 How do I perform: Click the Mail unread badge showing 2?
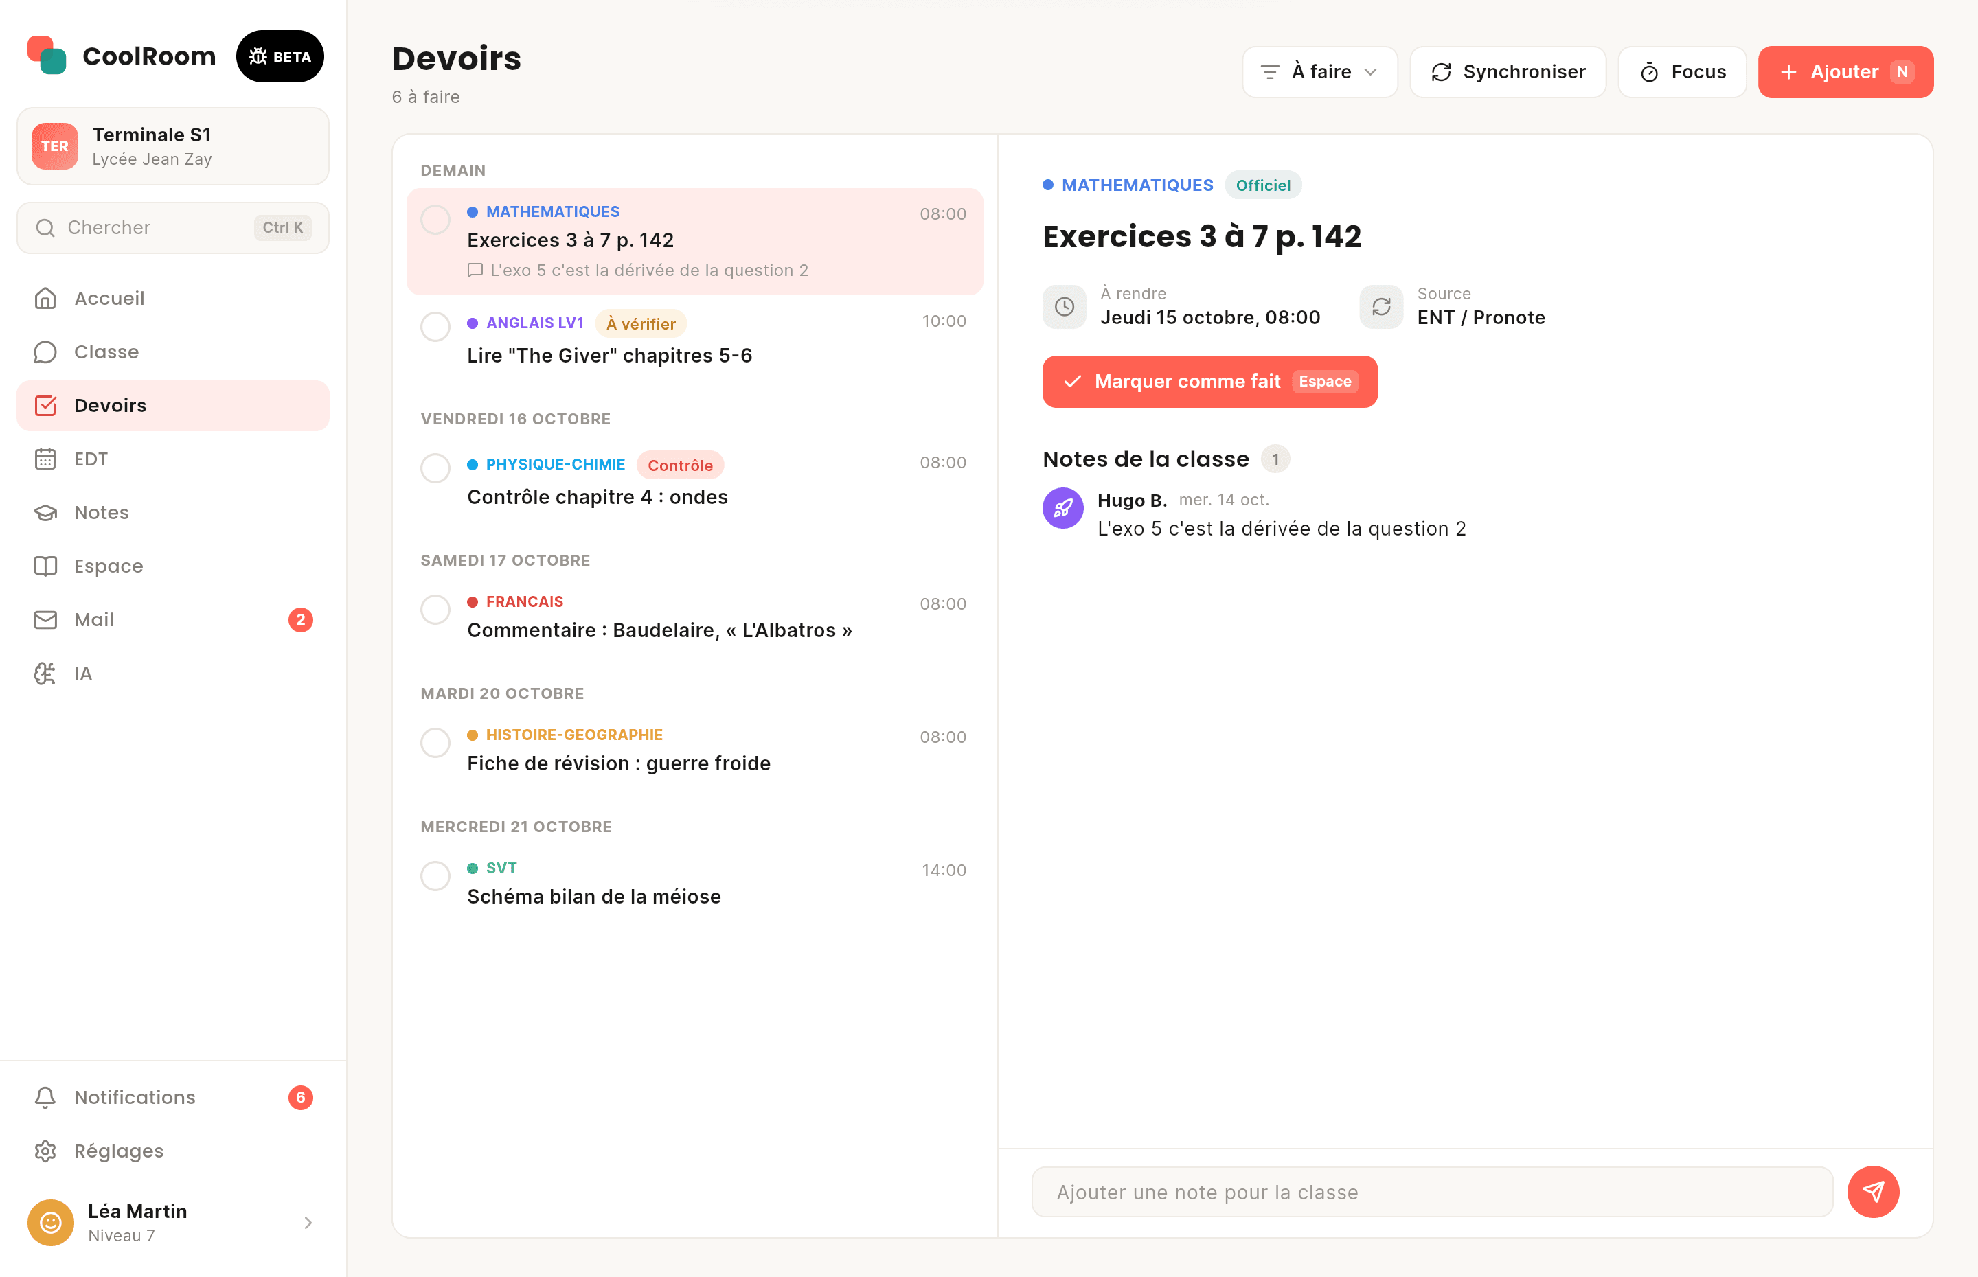tap(300, 619)
